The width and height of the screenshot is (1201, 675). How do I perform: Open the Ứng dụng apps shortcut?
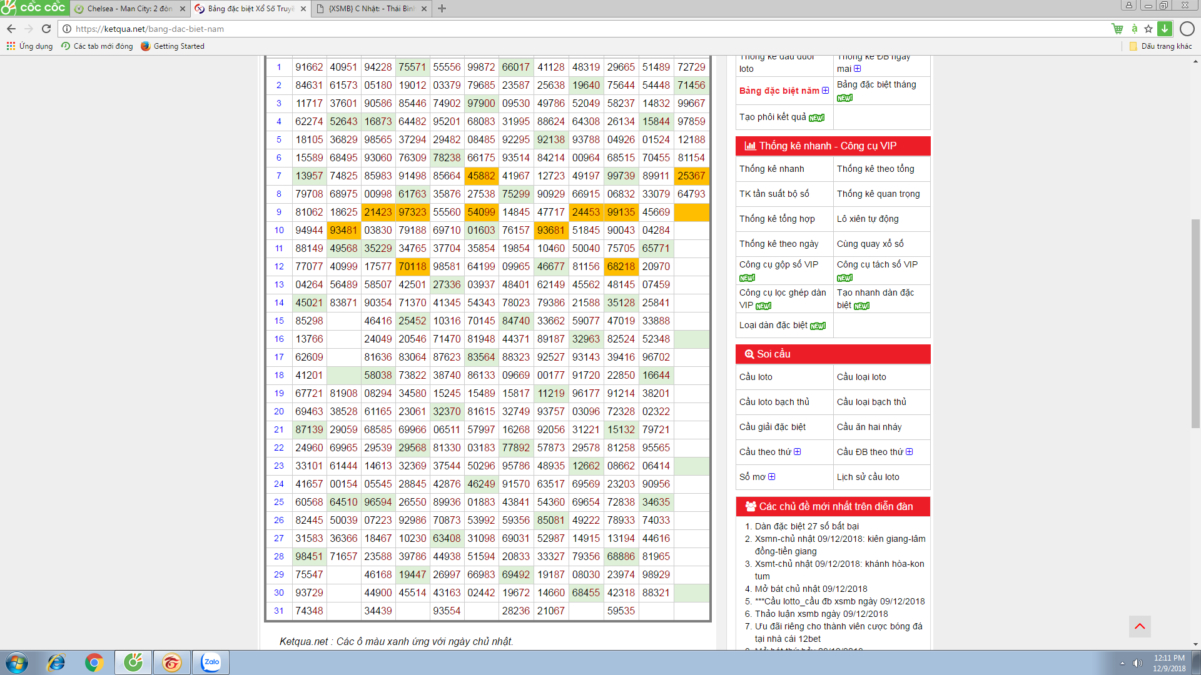(29, 46)
